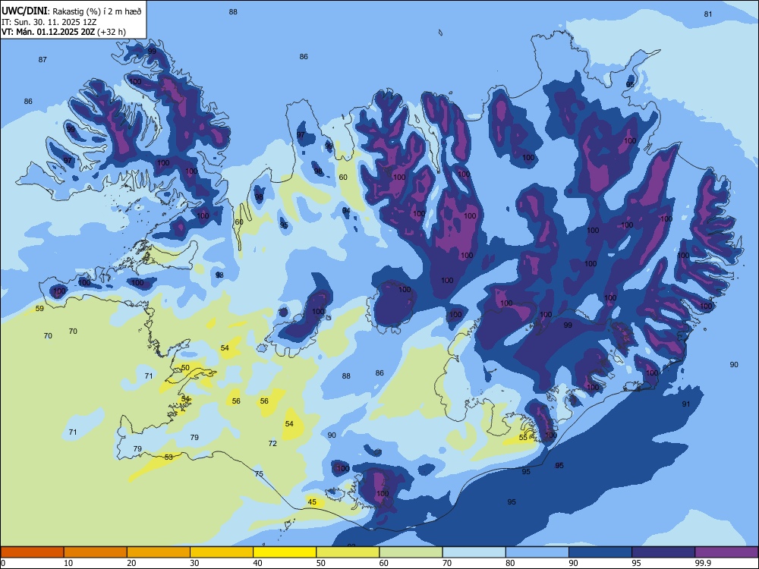The height and width of the screenshot is (569, 759).
Task: Click the '87' humidity value on the map
Action: pos(43,59)
